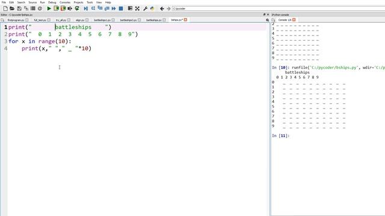Image resolution: width=385 pixels, height=216 pixels.
Task: Close the bships.py editor tab
Action: click(185, 20)
